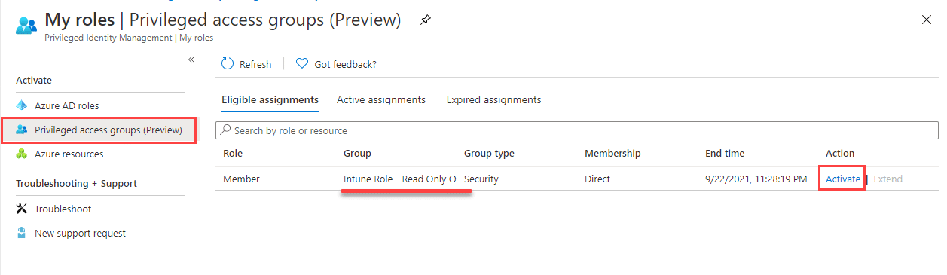Click the Privileged access groups icon
Screen dimensions: 947x275
[22, 130]
